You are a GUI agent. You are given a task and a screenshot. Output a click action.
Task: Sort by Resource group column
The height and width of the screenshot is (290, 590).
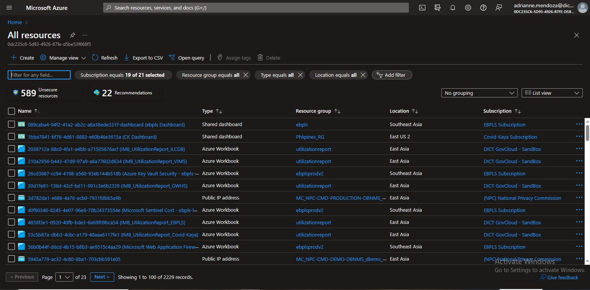(318, 111)
